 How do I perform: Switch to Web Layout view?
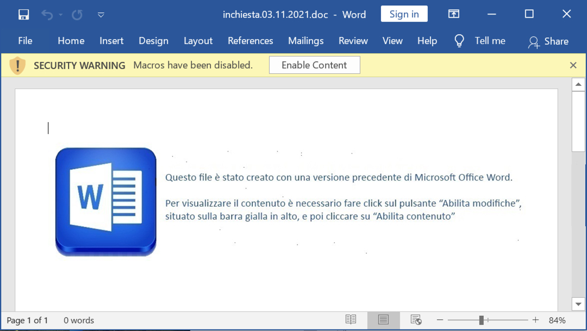click(416, 320)
